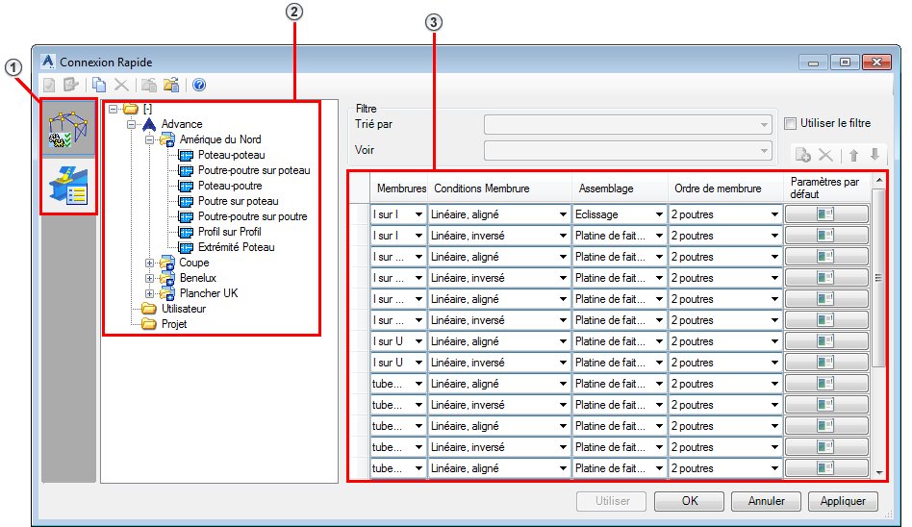This screenshot has height=527, width=912.
Task: Open the help question mark icon
Action: pyautogui.click(x=199, y=85)
